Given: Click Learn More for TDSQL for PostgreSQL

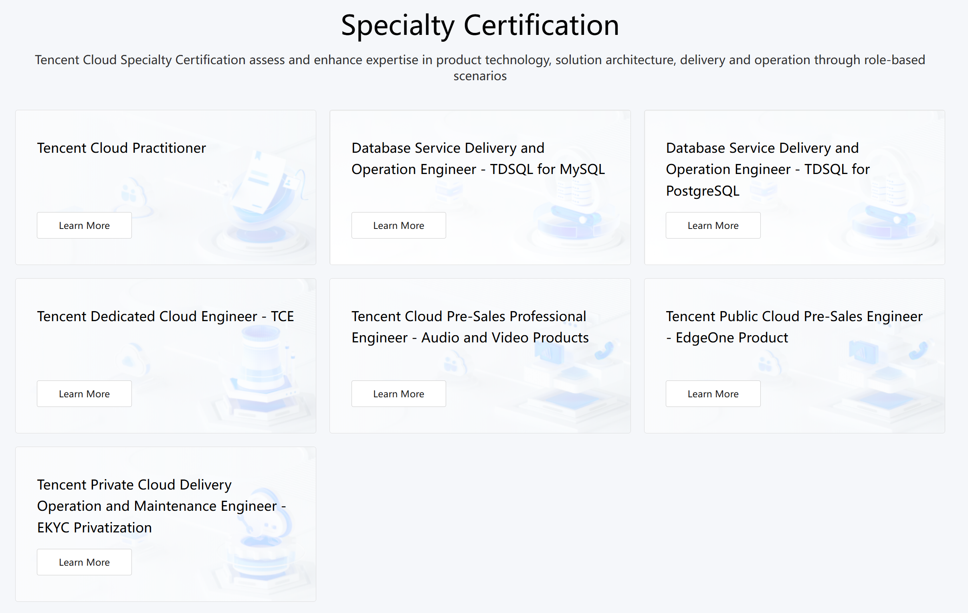Looking at the screenshot, I should pos(713,225).
